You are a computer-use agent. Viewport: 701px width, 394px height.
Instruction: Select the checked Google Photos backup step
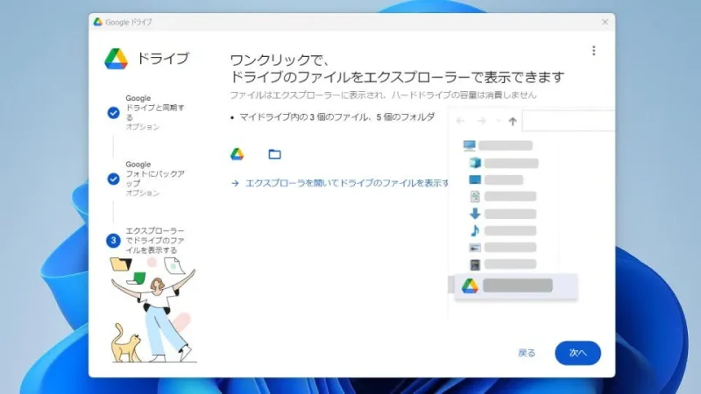pyautogui.click(x=113, y=179)
